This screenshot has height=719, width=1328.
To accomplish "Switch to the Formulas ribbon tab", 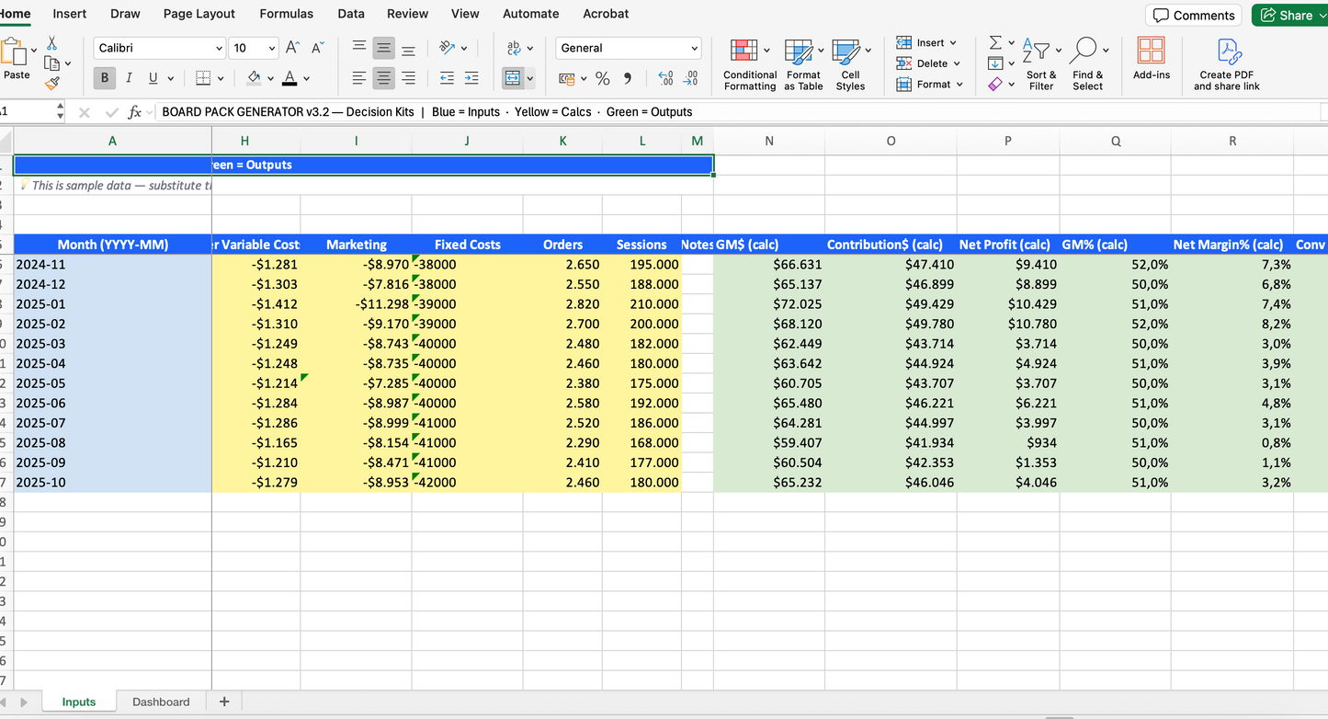I will 286,14.
